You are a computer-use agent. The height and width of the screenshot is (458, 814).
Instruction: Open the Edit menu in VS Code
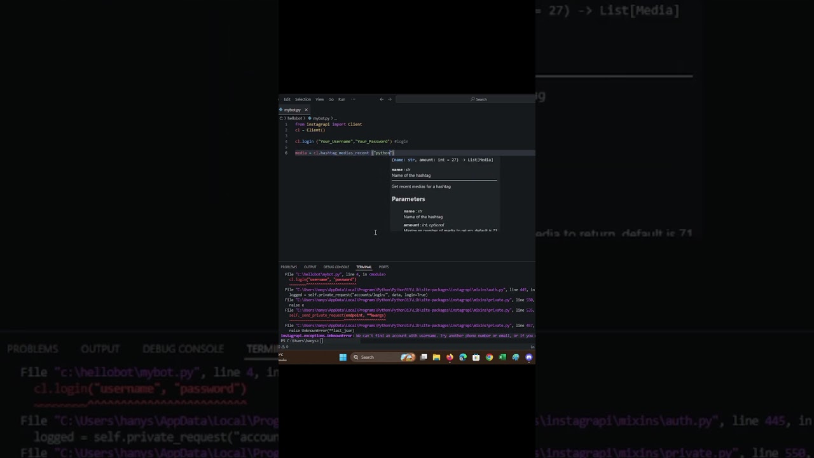(287, 99)
